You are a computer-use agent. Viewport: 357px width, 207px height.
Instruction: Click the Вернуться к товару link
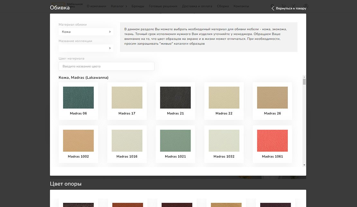tap(291, 8)
